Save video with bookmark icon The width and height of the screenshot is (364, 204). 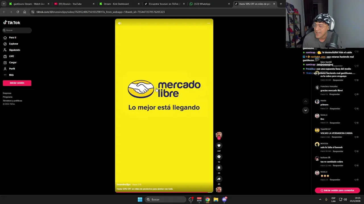pyautogui.click(x=219, y=167)
